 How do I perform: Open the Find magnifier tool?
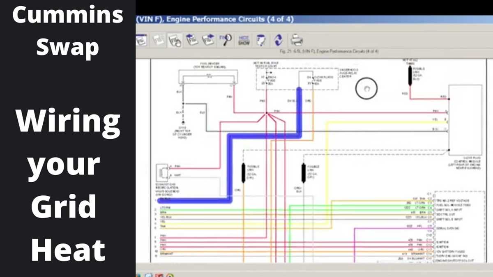pyautogui.click(x=225, y=40)
